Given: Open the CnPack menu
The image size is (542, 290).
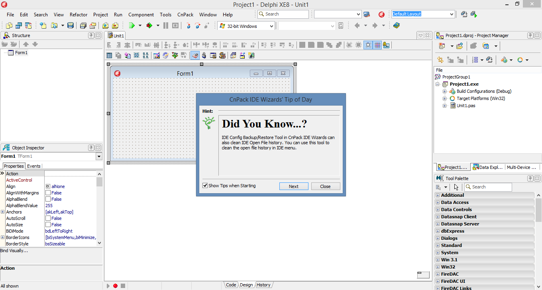Looking at the screenshot, I should pyautogui.click(x=185, y=15).
